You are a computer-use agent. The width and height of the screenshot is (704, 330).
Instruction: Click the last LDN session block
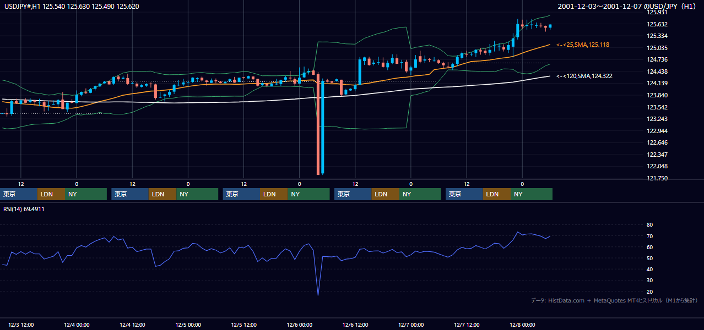(497, 194)
